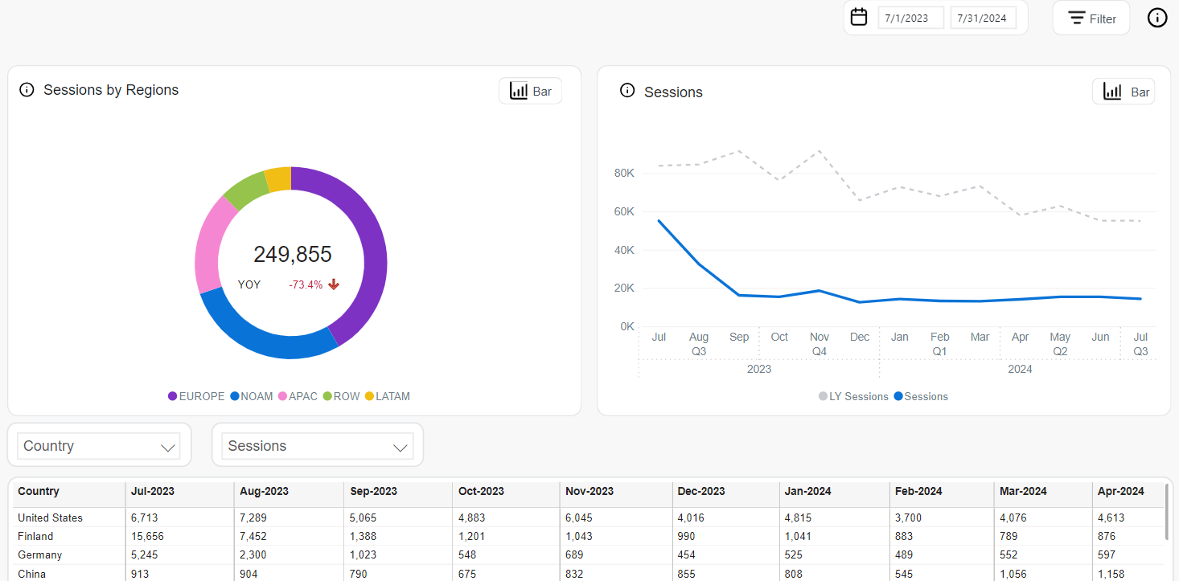Click the 2024 year axis label
The width and height of the screenshot is (1179, 581).
[x=1020, y=369]
